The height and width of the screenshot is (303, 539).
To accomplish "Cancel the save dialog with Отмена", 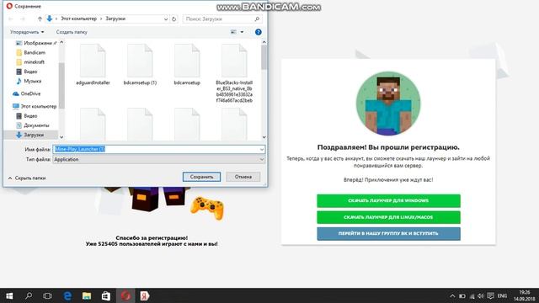I will pos(243,177).
